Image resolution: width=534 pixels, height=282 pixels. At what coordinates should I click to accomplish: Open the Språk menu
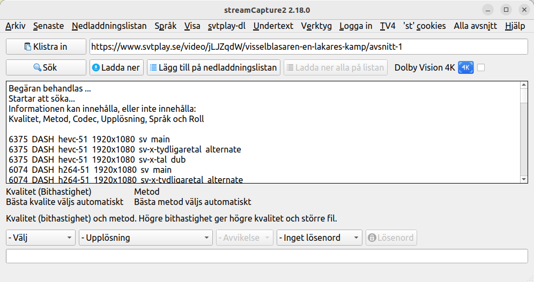166,26
